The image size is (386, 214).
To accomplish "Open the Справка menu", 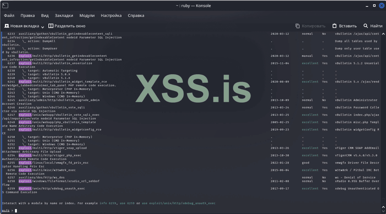I will pyautogui.click(x=136, y=15).
